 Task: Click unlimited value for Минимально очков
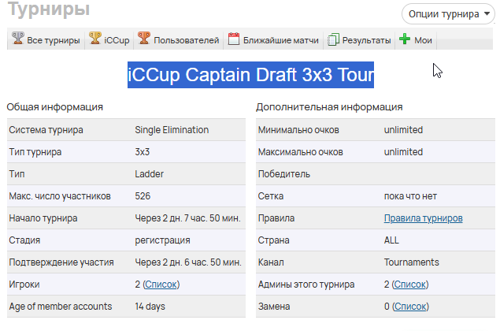[x=403, y=130]
